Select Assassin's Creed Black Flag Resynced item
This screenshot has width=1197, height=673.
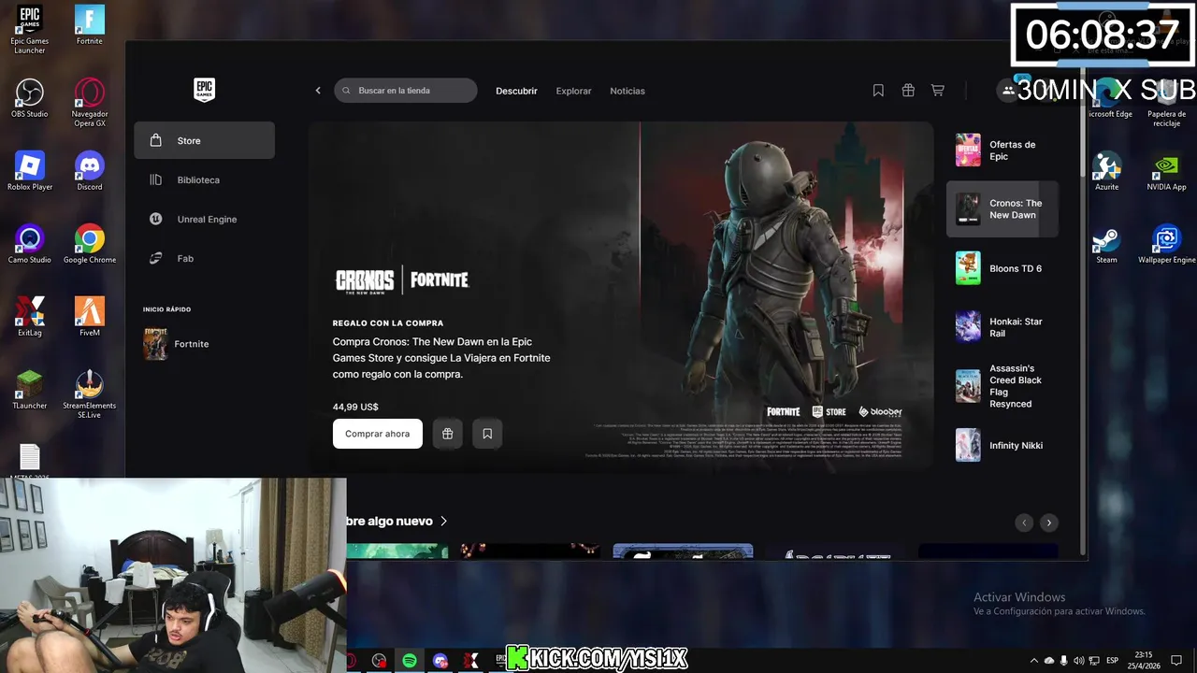pyautogui.click(x=1002, y=386)
